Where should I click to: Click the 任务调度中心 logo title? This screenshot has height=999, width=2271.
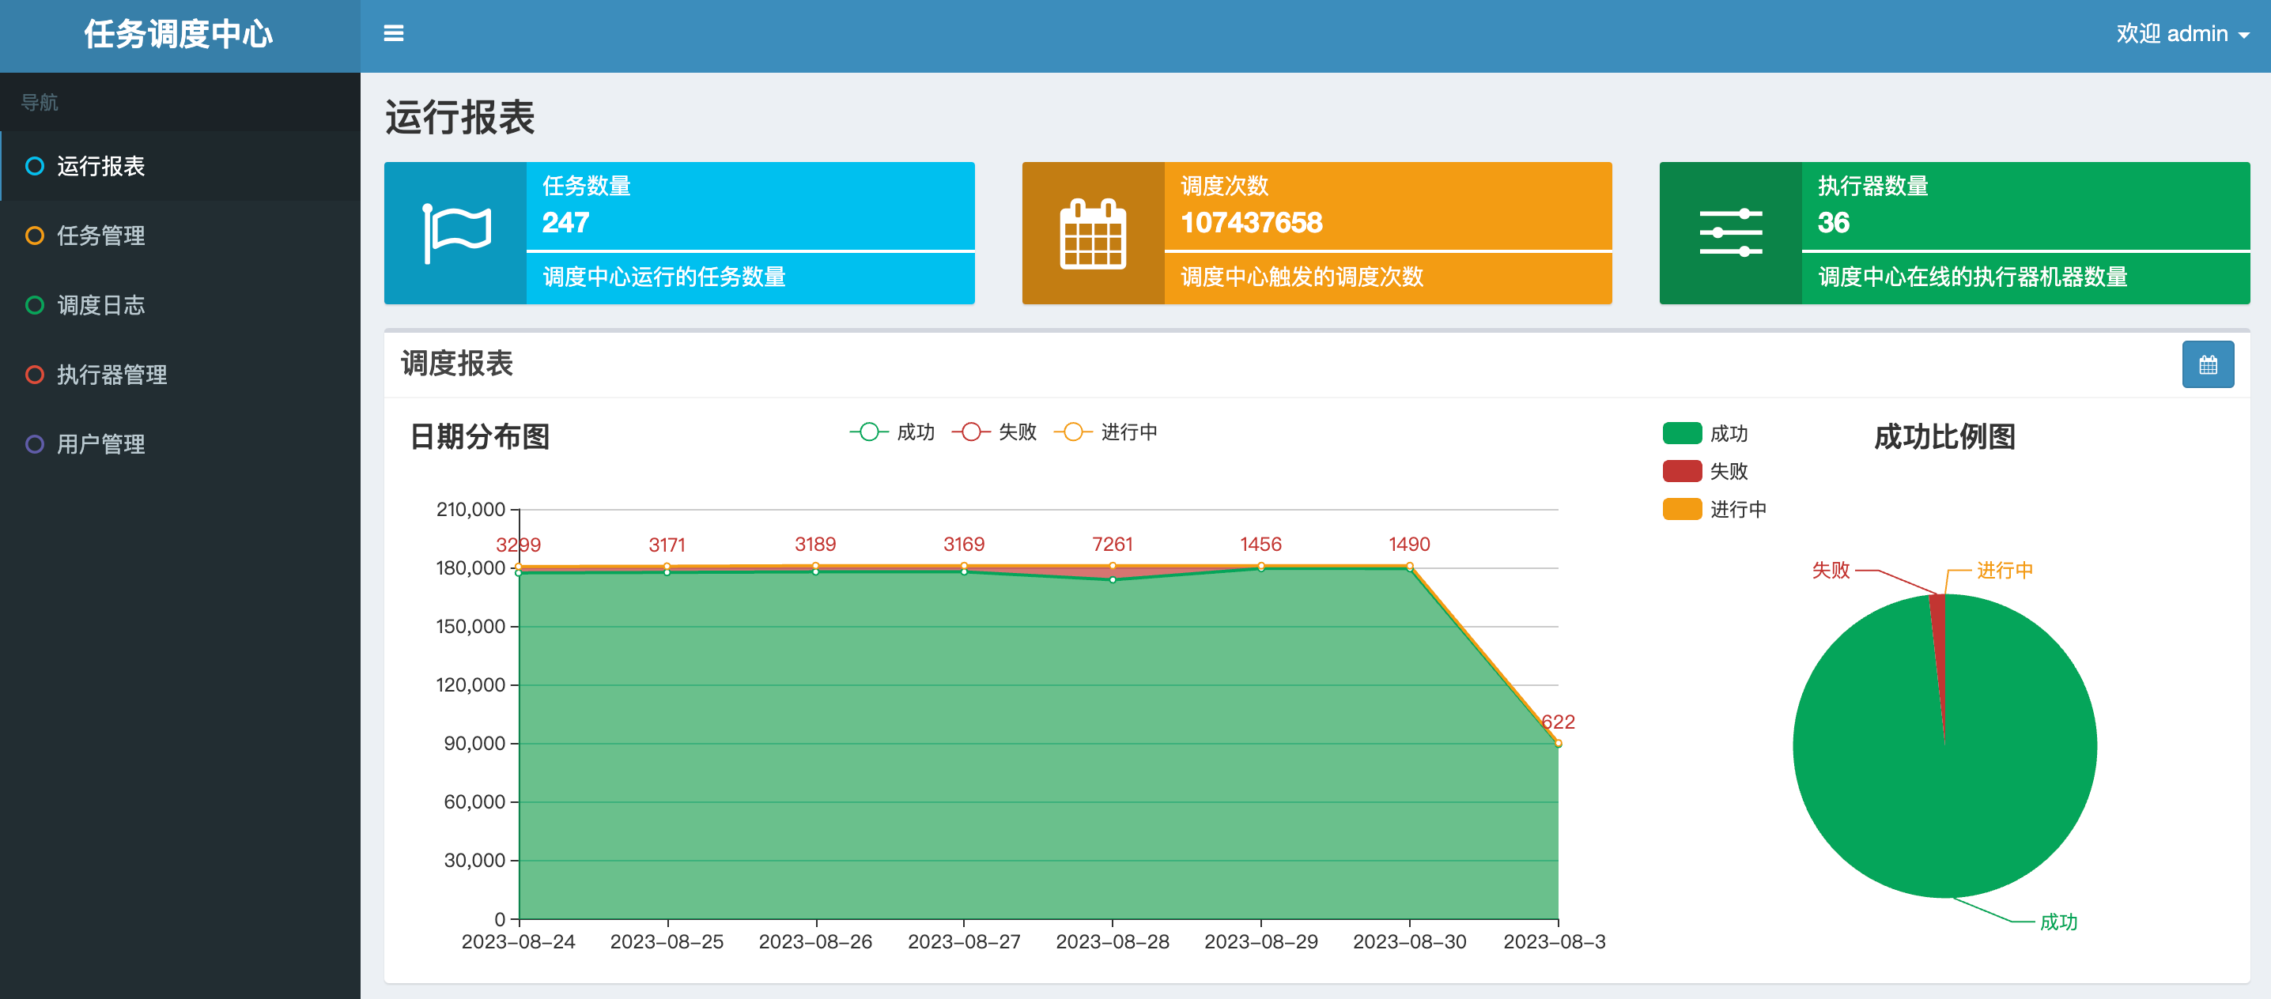coord(178,33)
